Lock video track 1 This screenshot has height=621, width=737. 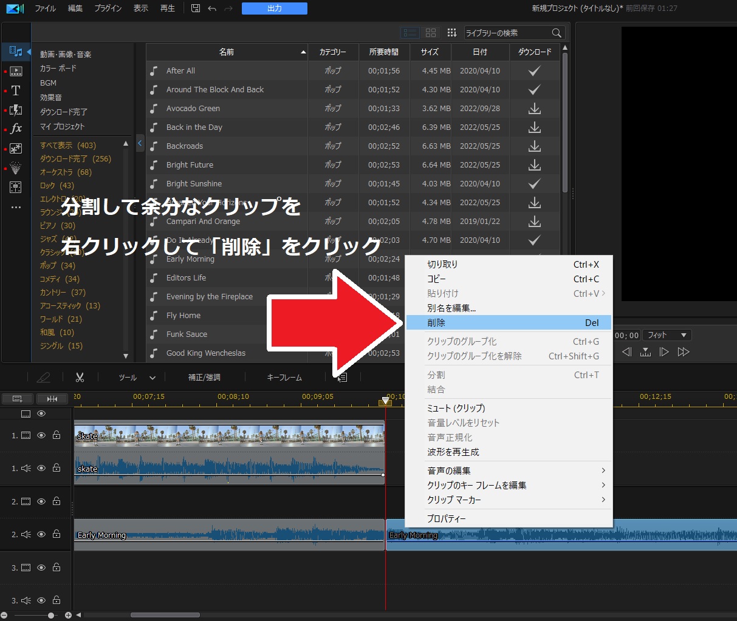[57, 435]
